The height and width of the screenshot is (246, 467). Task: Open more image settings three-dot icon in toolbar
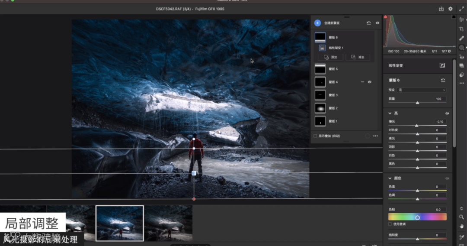[x=461, y=83]
